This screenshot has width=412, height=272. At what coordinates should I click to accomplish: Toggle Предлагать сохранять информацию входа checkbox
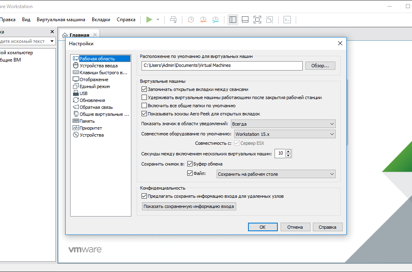coord(144,196)
